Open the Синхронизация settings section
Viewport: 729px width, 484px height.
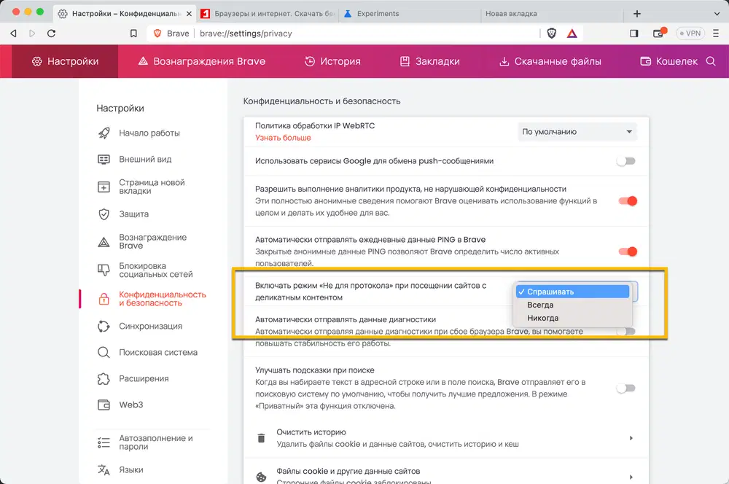point(151,327)
